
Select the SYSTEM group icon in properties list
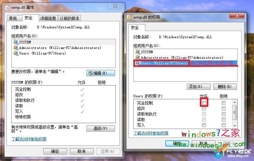(16, 42)
